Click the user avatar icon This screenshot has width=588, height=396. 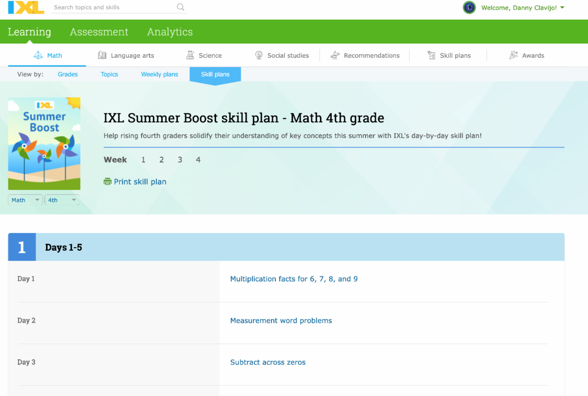tap(469, 7)
